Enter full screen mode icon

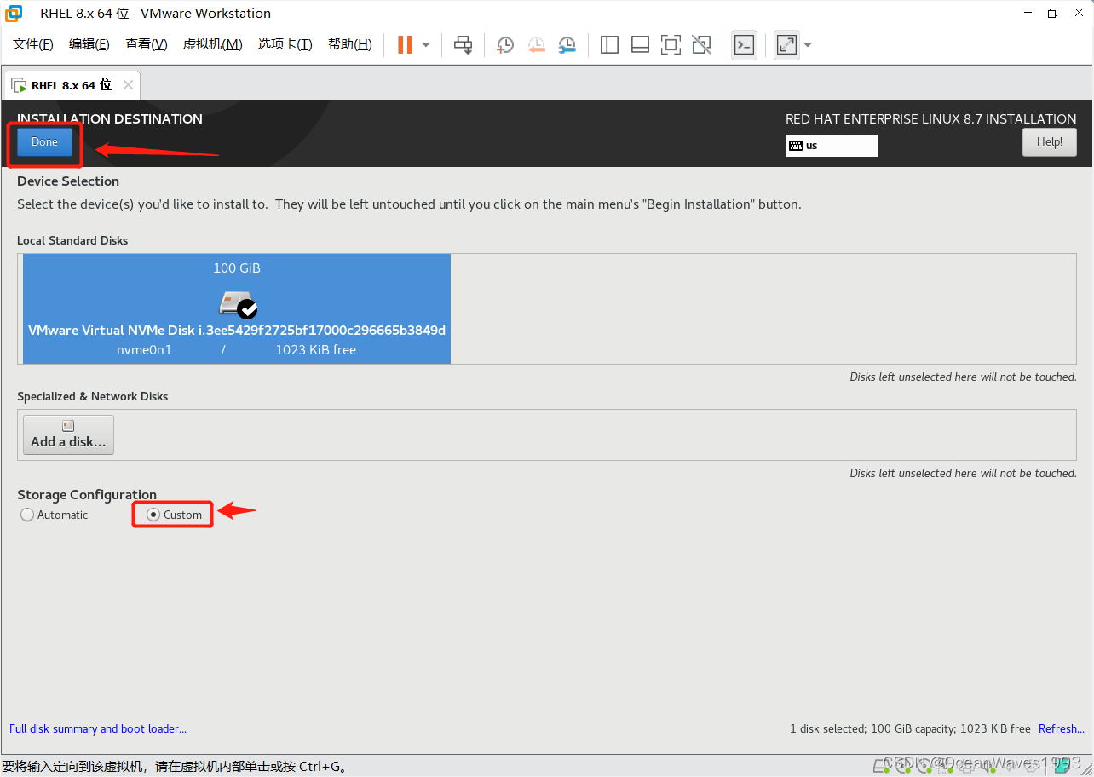pos(671,45)
